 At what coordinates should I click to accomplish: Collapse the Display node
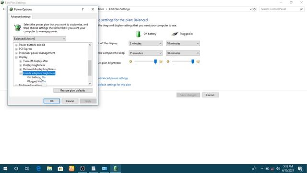(16, 57)
